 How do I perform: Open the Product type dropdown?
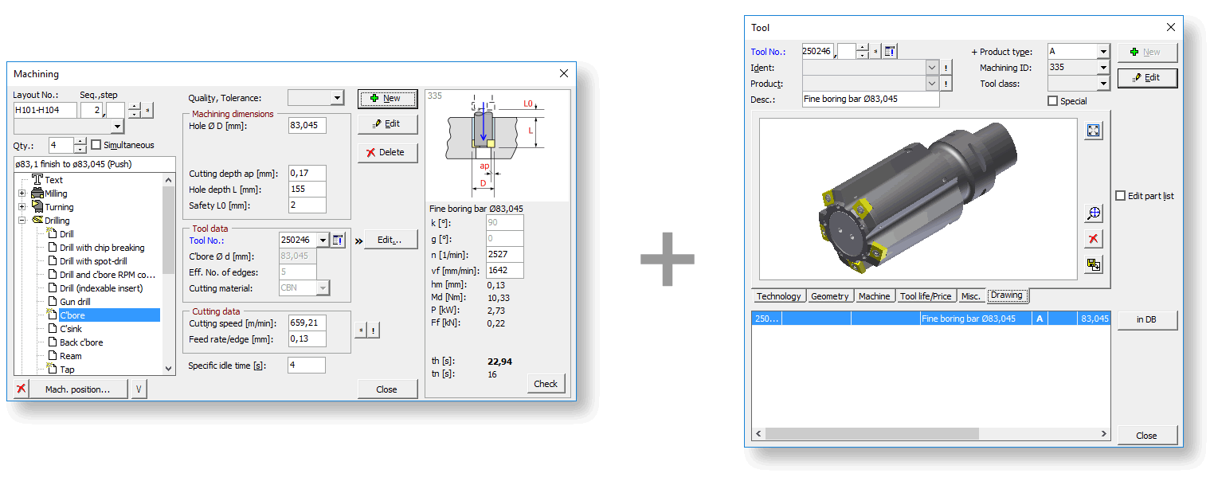[x=1102, y=52]
